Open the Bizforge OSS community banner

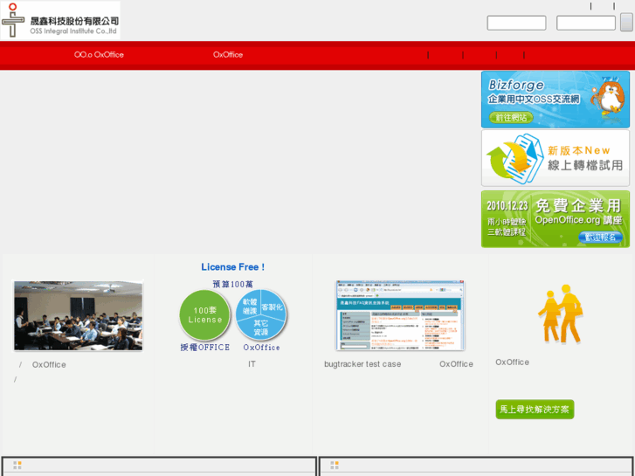pos(556,100)
